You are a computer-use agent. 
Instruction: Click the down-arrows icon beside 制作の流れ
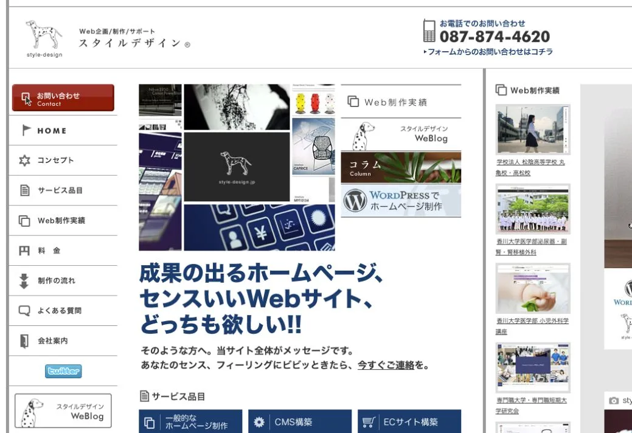tap(24, 281)
